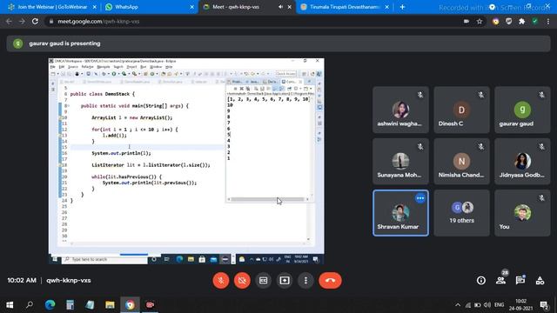
Task: Open the screen recorder taskbar icon
Action: (150, 304)
